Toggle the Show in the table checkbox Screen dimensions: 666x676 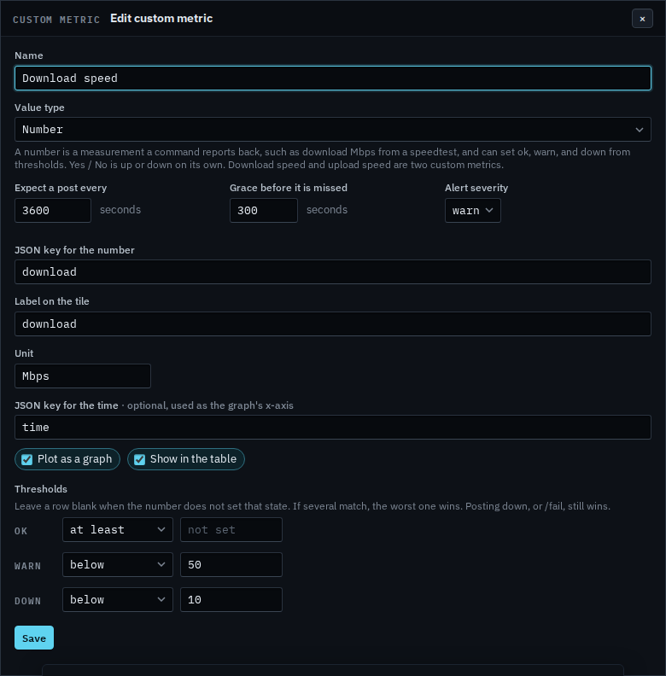point(139,459)
